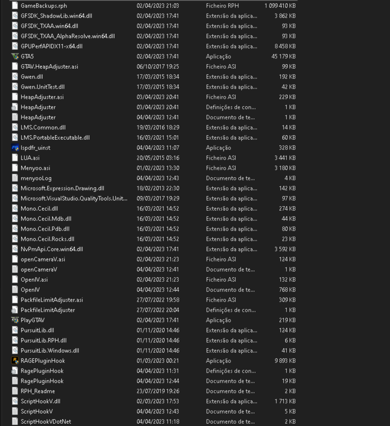Click the NvPmApi.Core.win64.dll file icon
Screen dimensions: 390x426
15,249
